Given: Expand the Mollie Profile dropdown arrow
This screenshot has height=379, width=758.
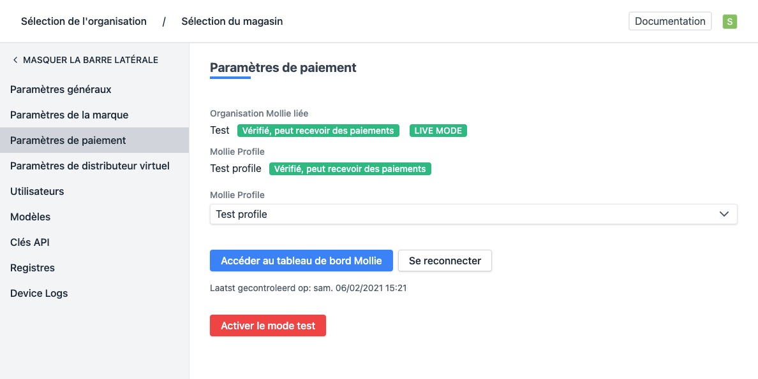Looking at the screenshot, I should pos(724,214).
